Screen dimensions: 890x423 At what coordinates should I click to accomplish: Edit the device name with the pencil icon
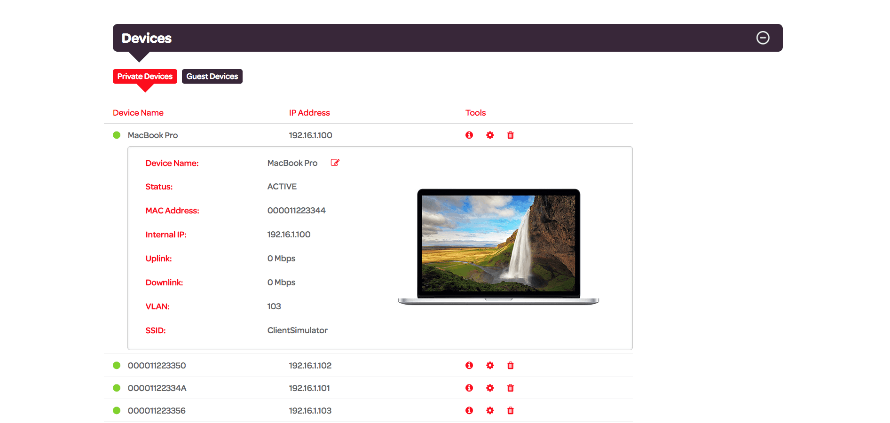pyautogui.click(x=335, y=162)
